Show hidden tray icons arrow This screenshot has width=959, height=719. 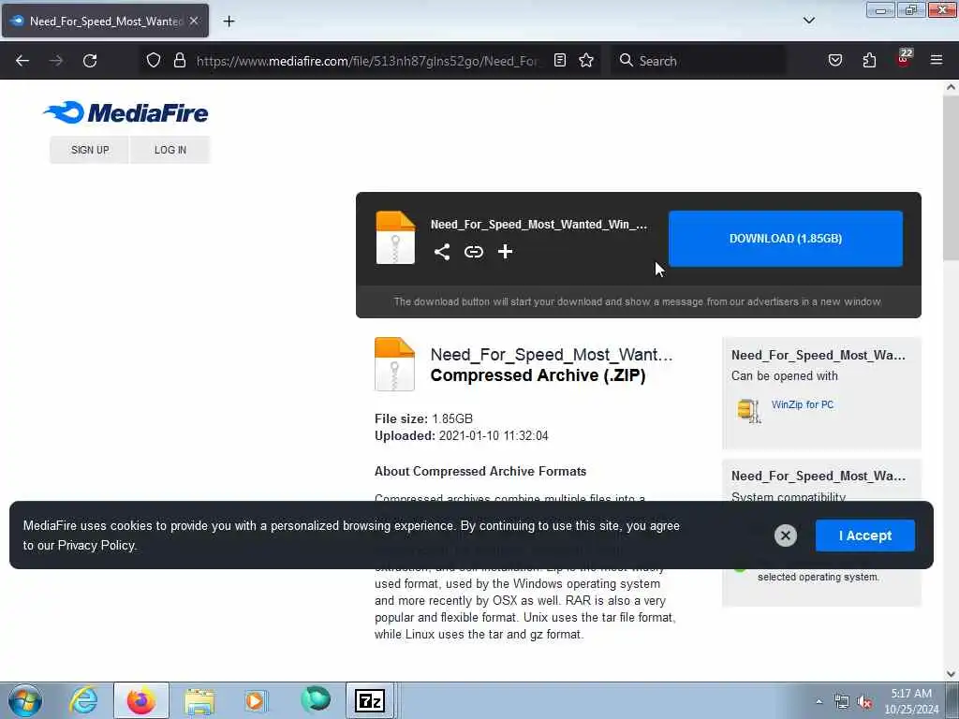point(819,701)
